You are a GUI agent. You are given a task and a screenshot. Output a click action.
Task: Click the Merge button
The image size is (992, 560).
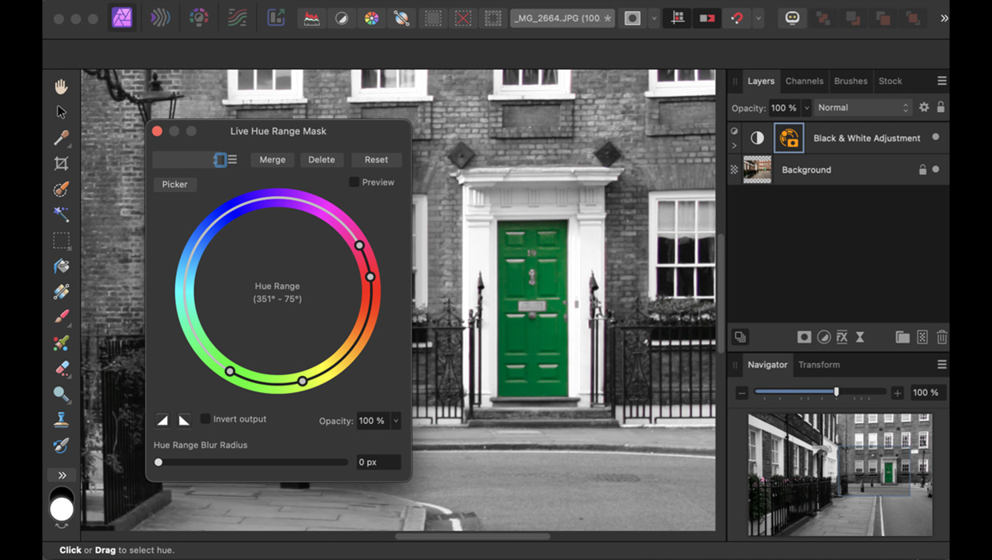(x=272, y=160)
